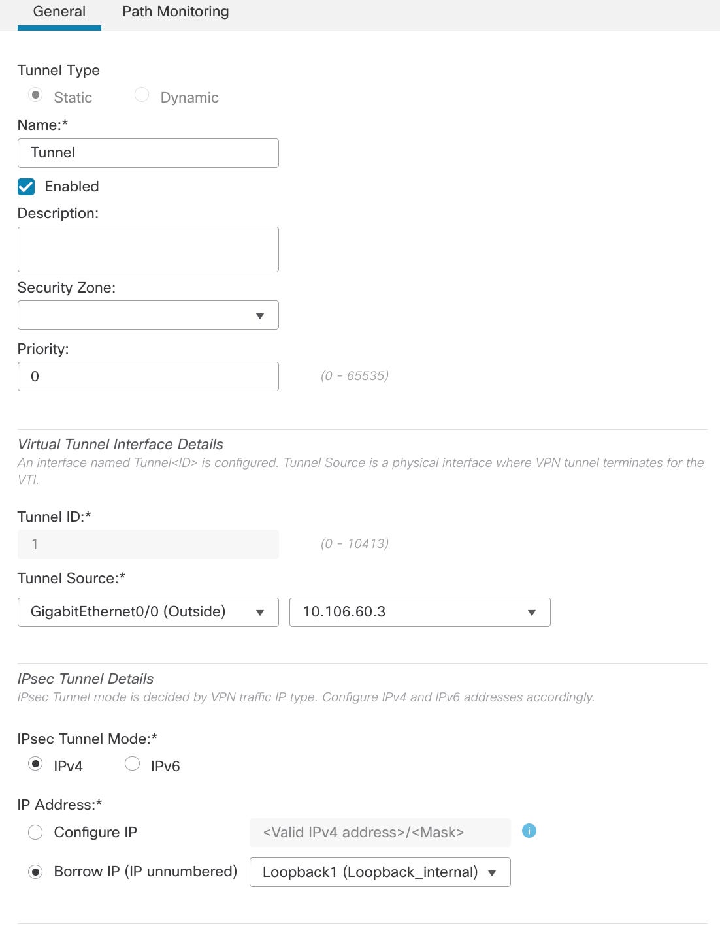
Task: Click the Tunnel ID field
Action: pos(148,543)
